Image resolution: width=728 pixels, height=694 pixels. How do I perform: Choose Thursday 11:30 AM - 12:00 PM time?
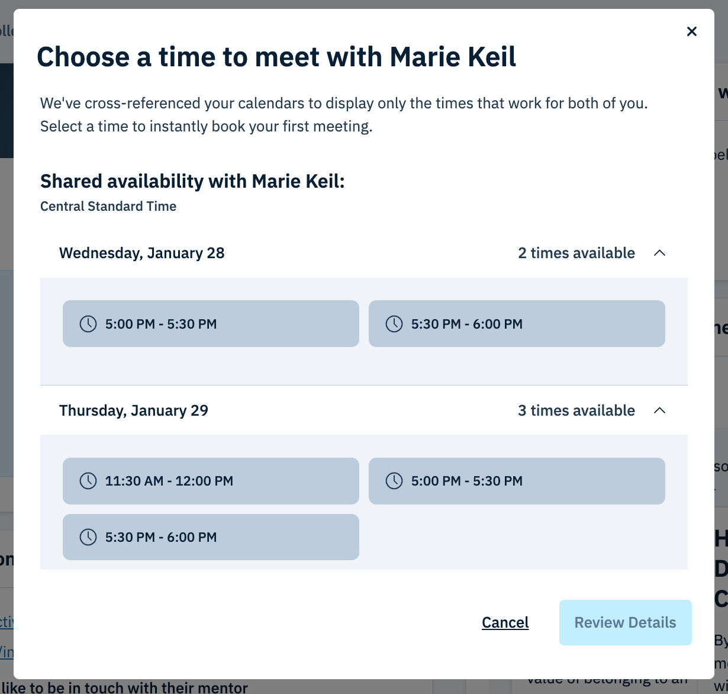211,481
